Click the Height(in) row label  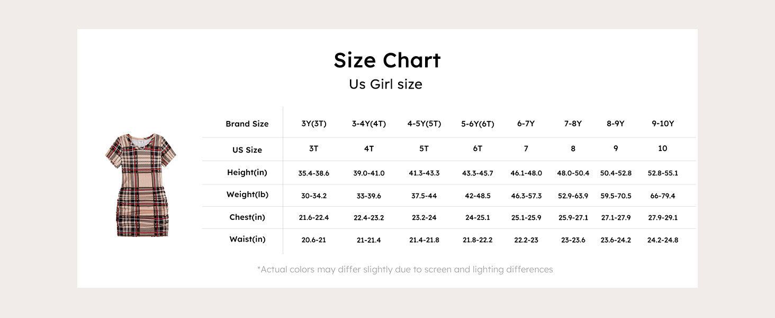(247, 172)
